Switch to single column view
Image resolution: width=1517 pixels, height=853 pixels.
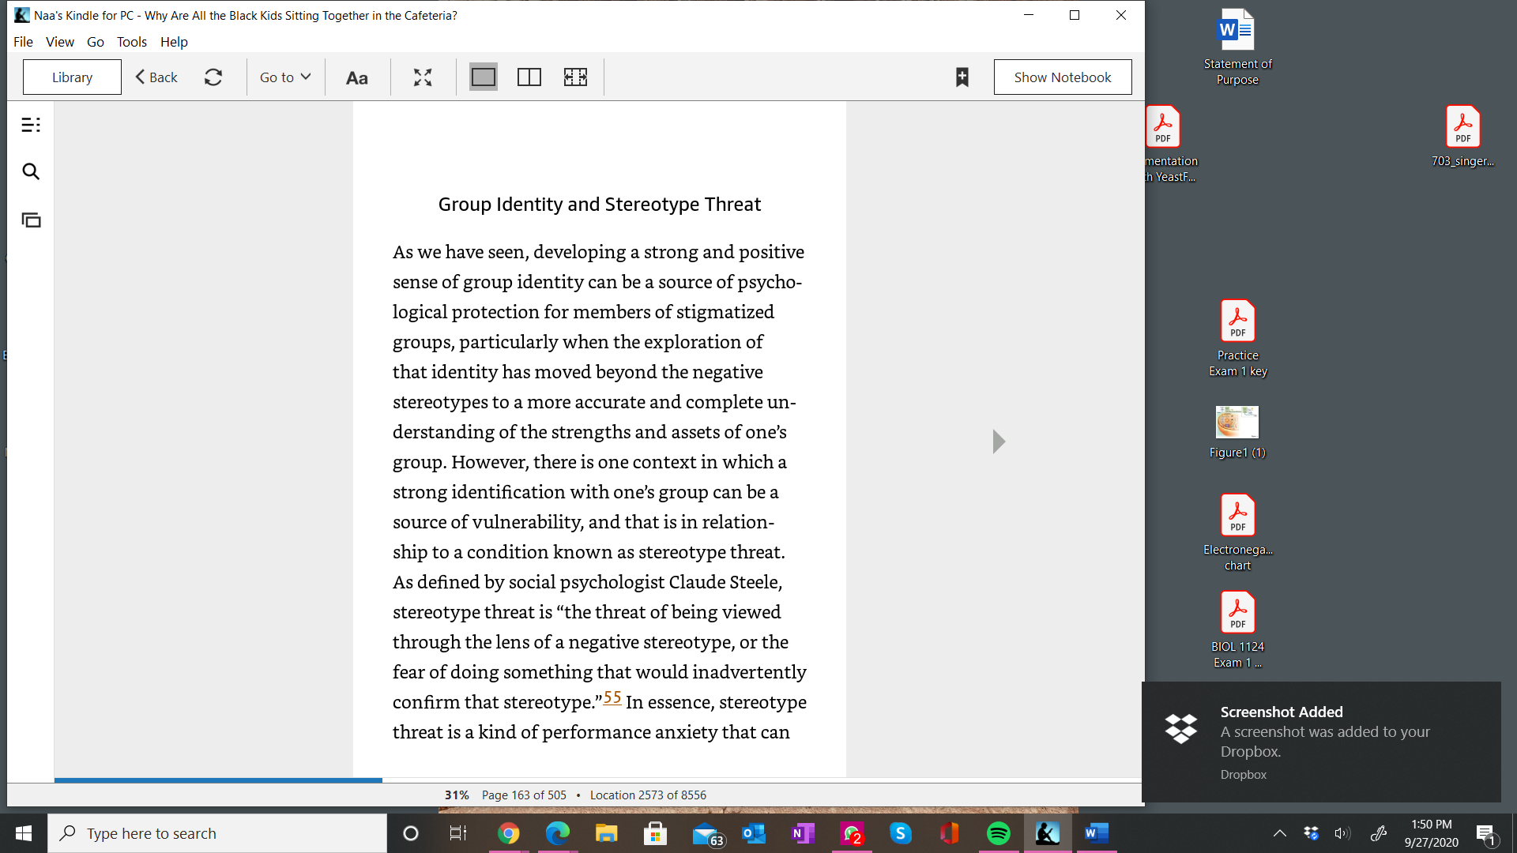pyautogui.click(x=484, y=77)
